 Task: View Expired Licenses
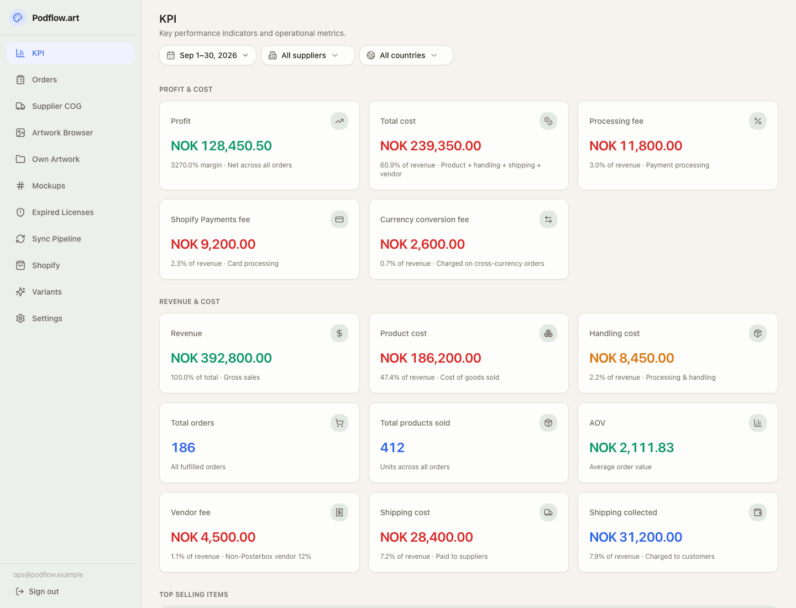coord(71,212)
